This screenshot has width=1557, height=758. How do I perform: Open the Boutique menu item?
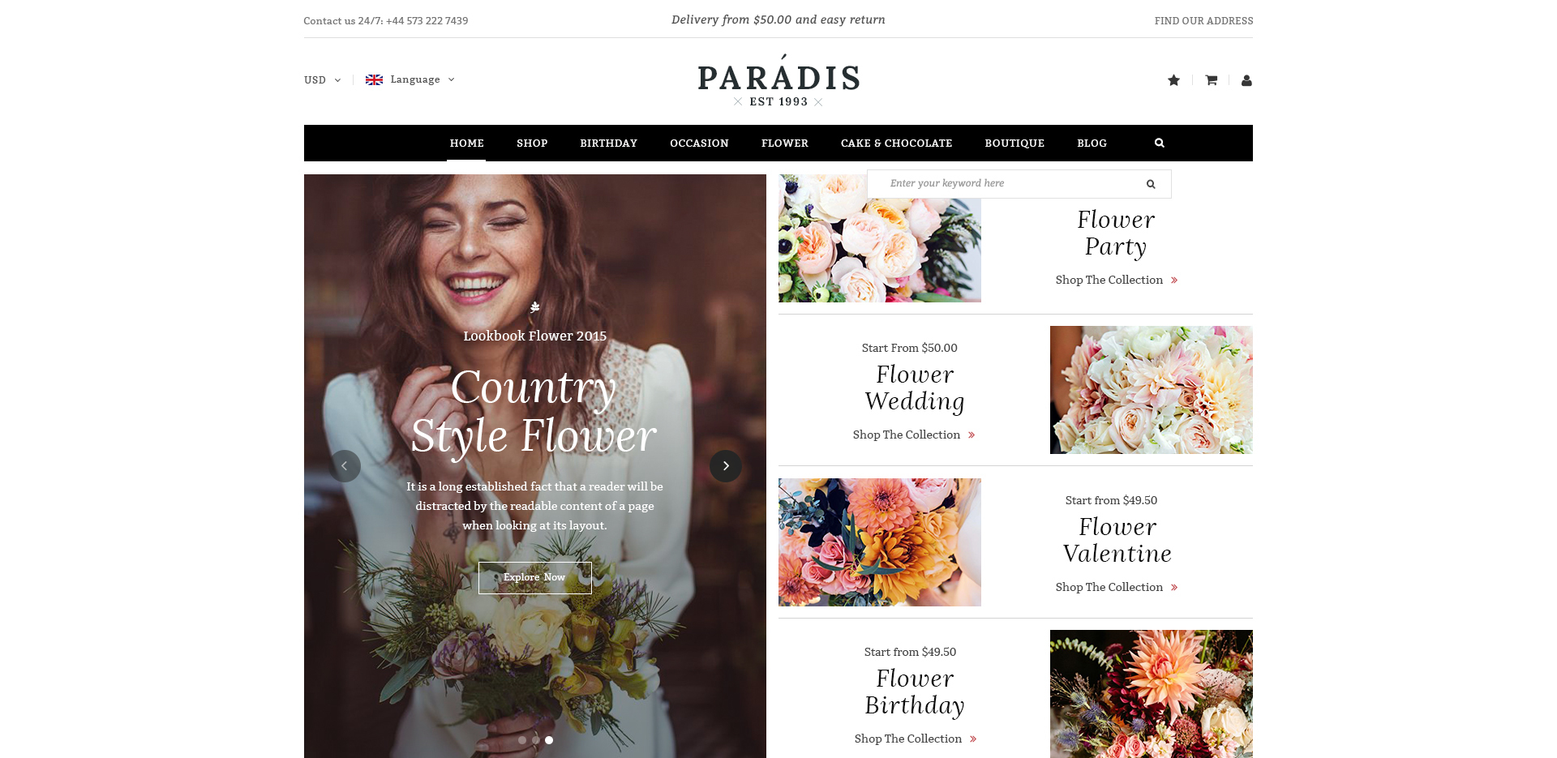pos(1014,143)
